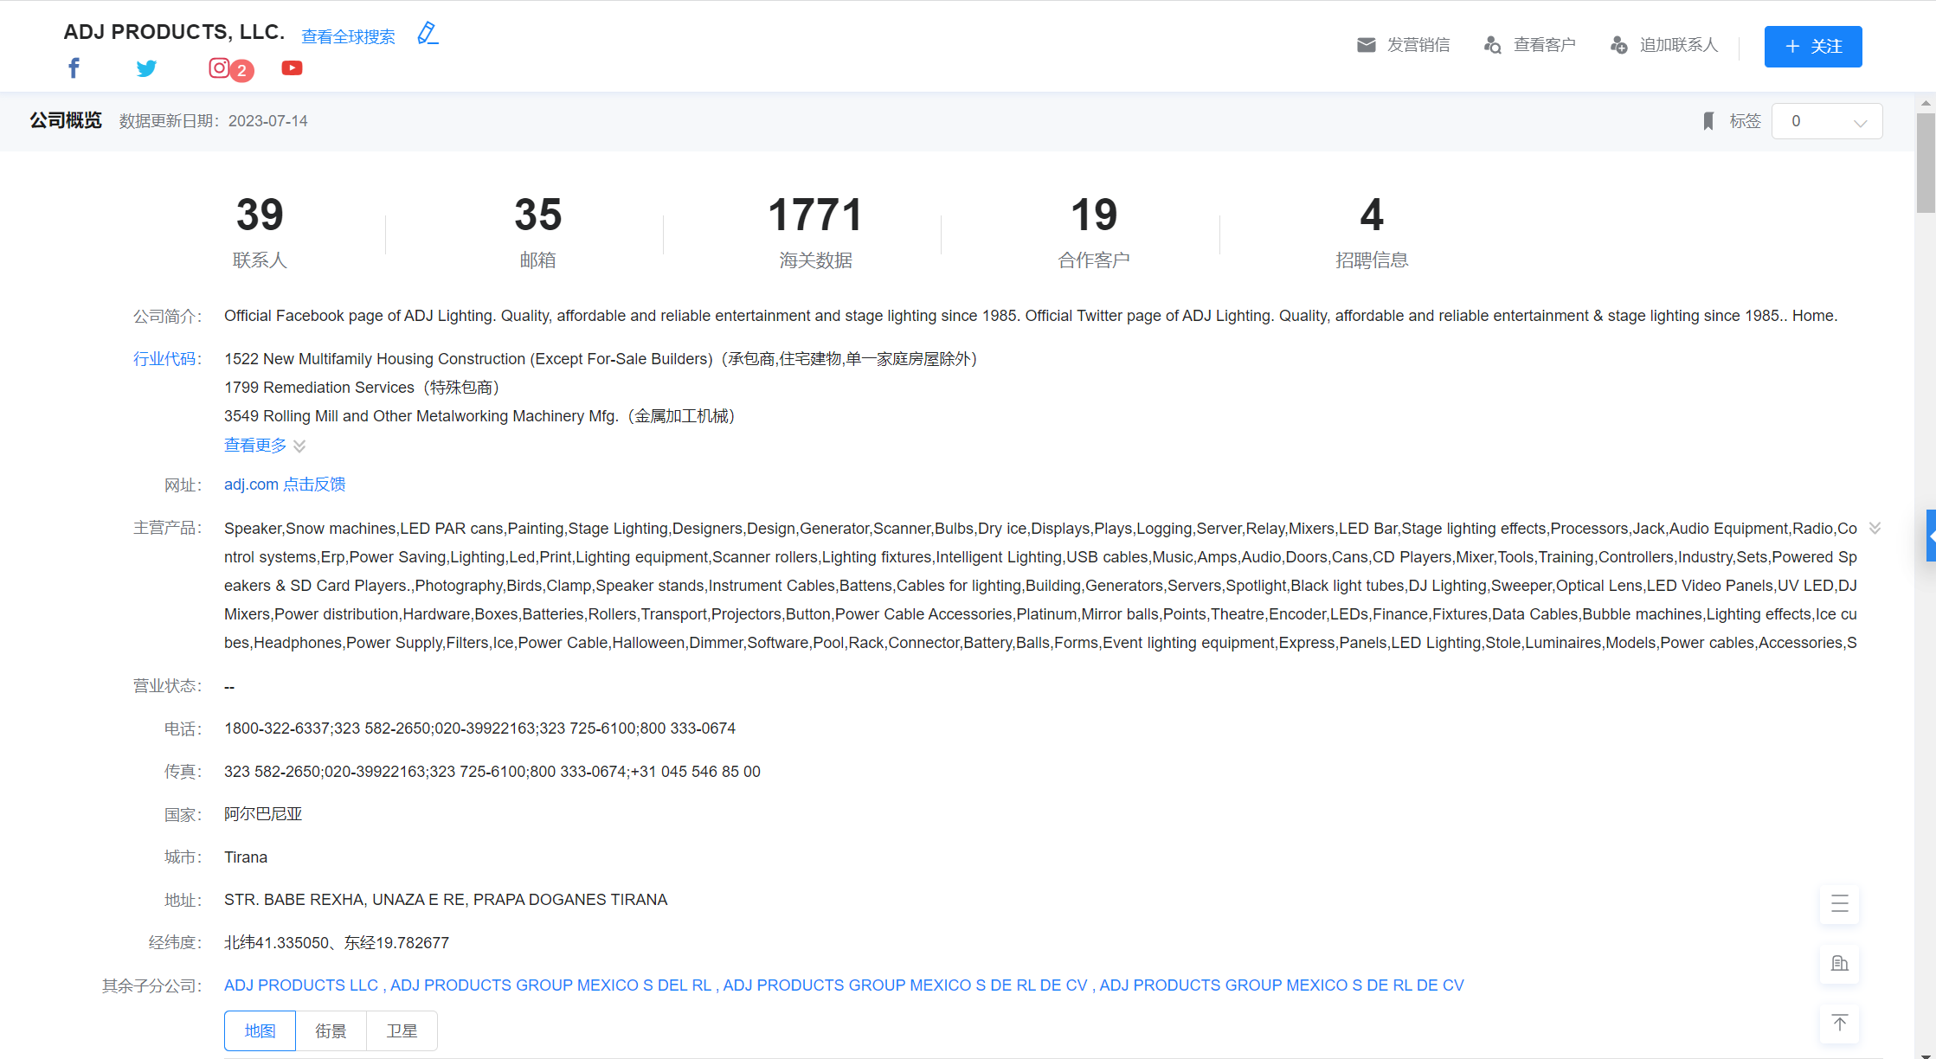This screenshot has height=1059, width=1936.
Task: Click the scrollbar up arrow
Action: tap(1926, 103)
